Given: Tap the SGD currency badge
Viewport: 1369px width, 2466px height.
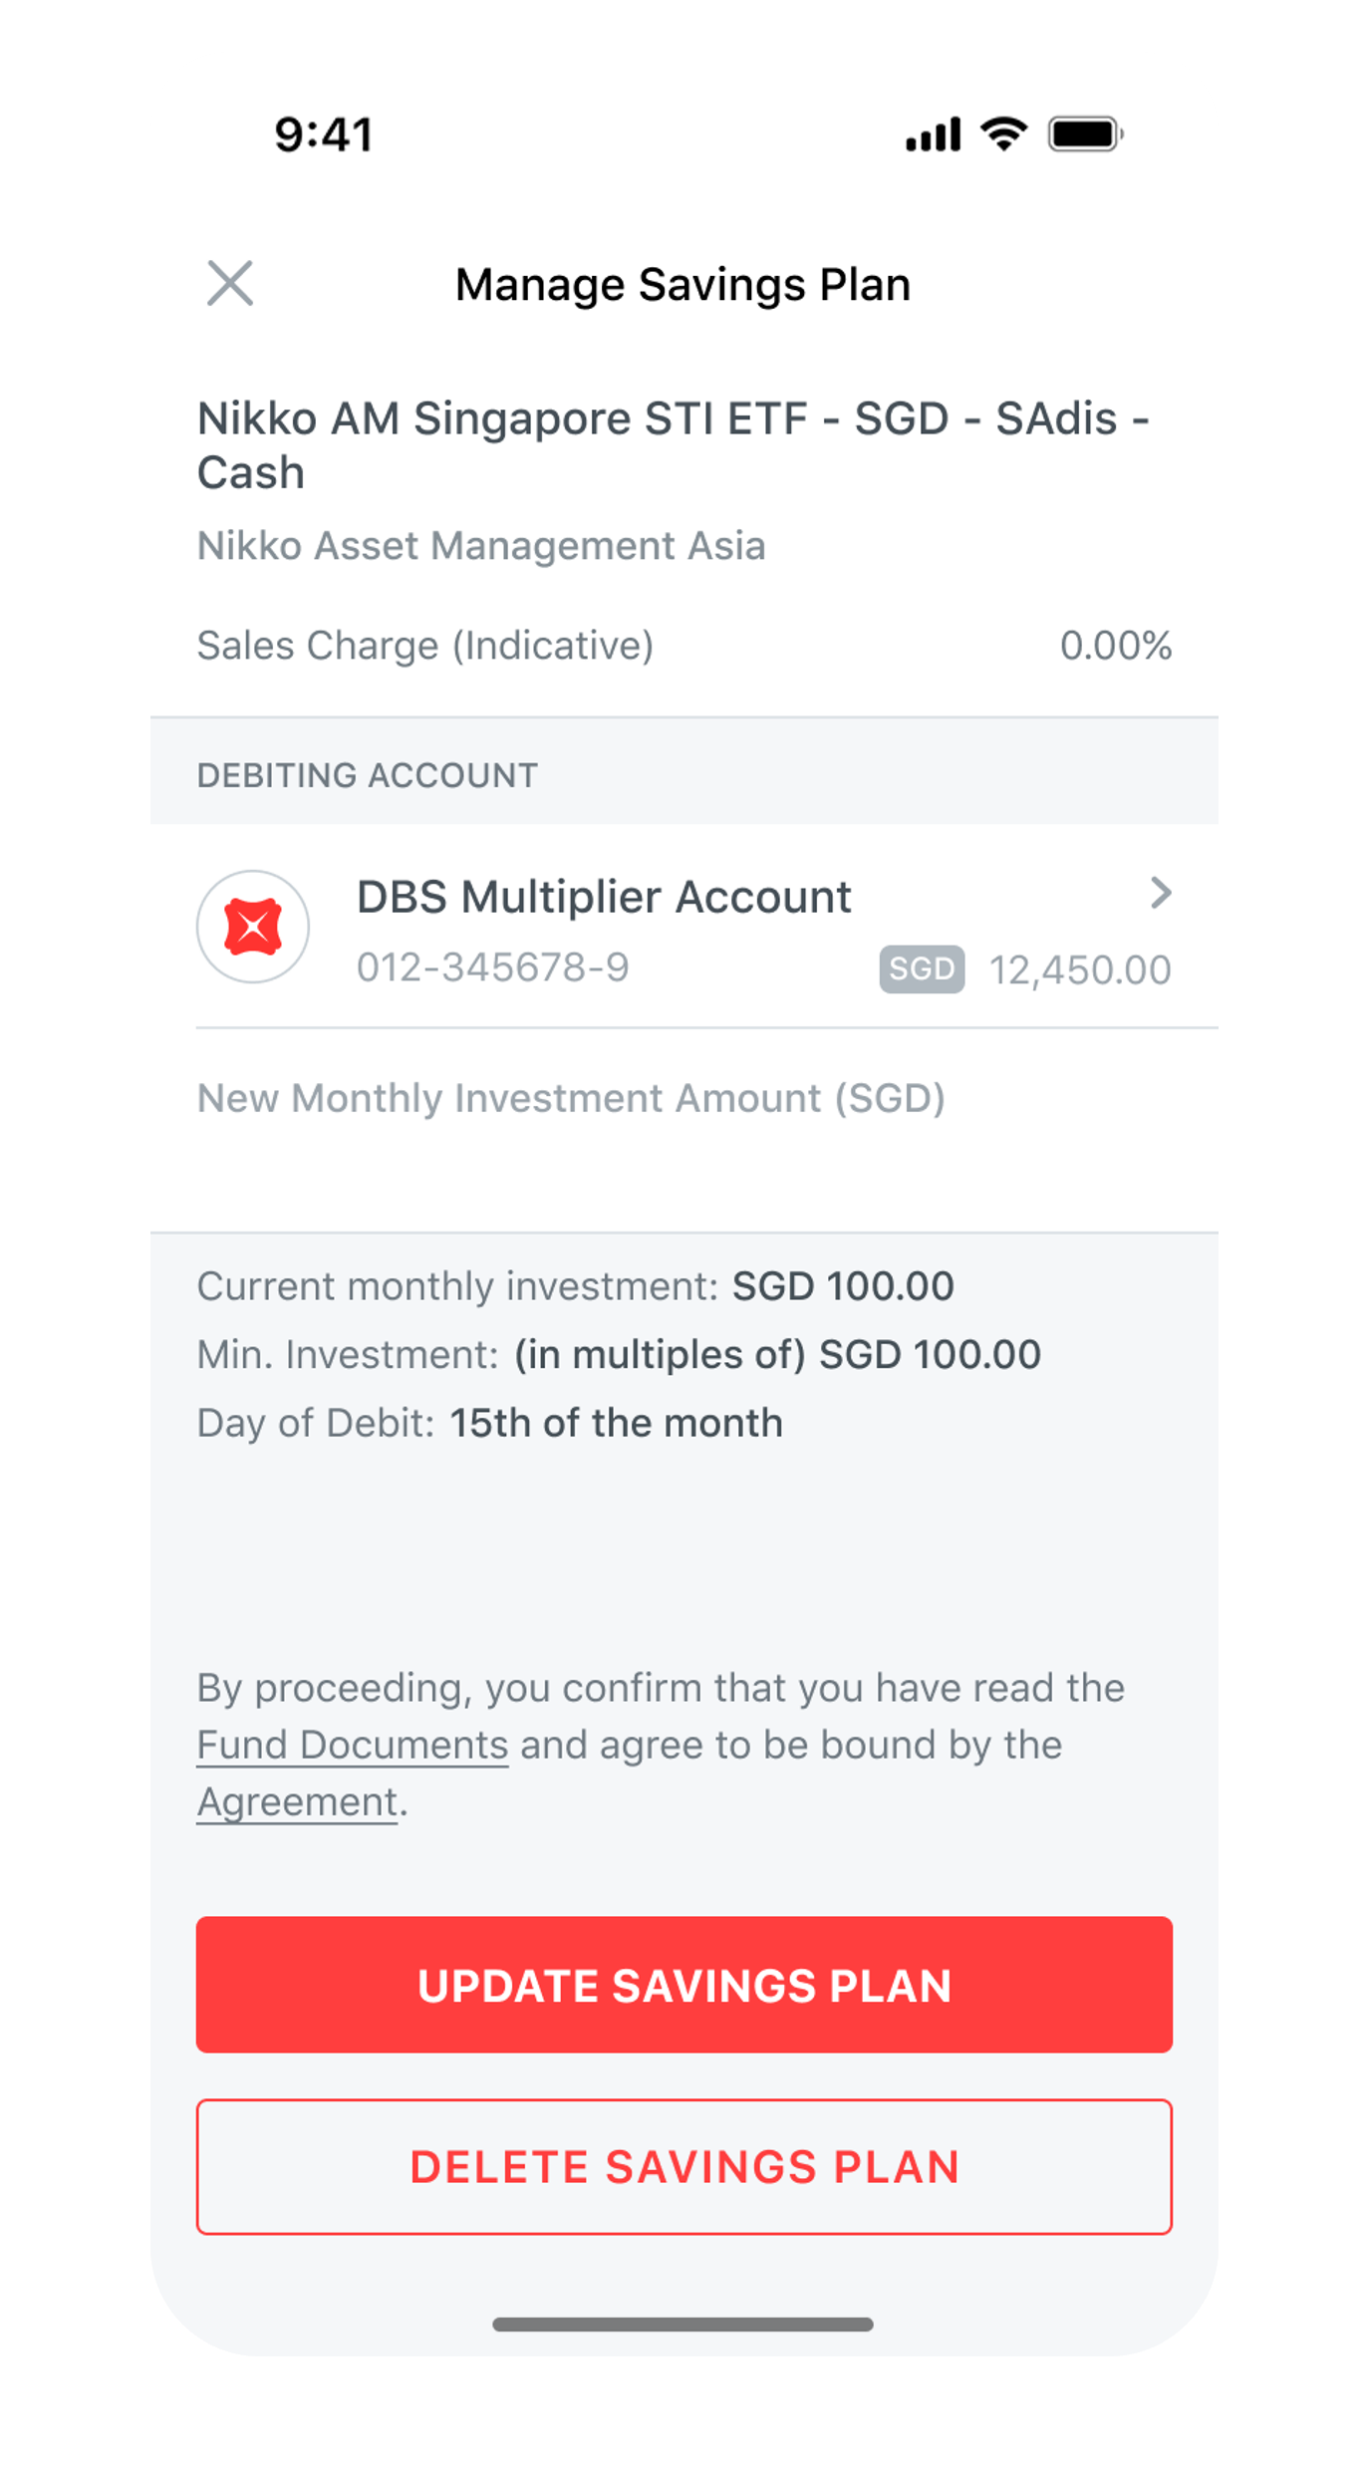Looking at the screenshot, I should pyautogui.click(x=922, y=969).
